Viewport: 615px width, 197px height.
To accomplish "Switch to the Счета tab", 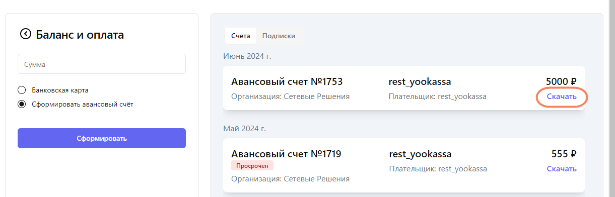I will [x=241, y=36].
